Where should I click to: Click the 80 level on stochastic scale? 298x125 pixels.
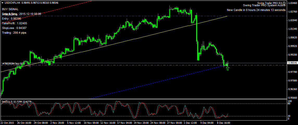(x=289, y=104)
